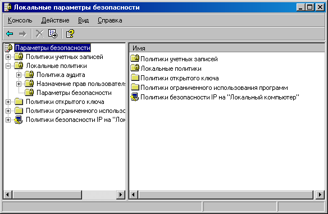Click the Локальные политики tree folder icon
328x214 pixels.
click(x=19, y=66)
